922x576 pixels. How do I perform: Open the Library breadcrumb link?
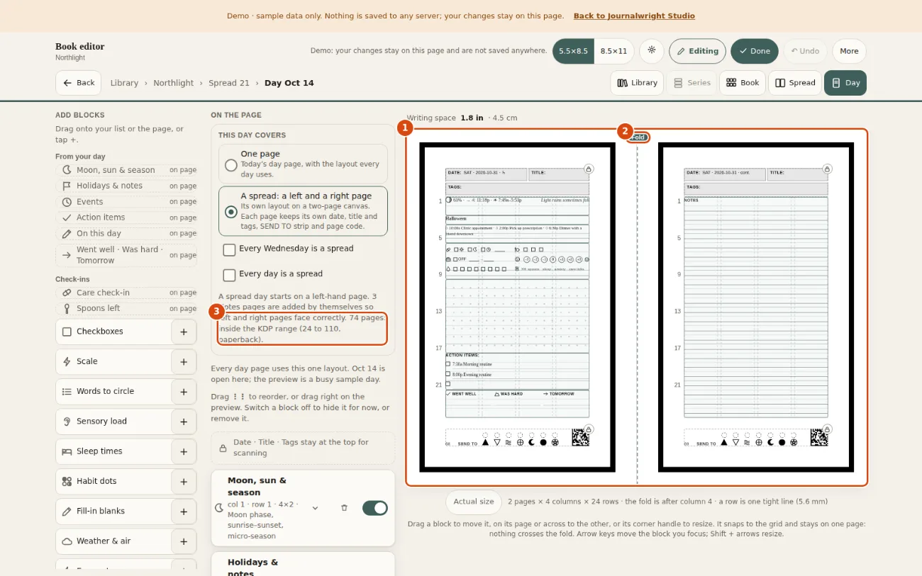point(124,83)
